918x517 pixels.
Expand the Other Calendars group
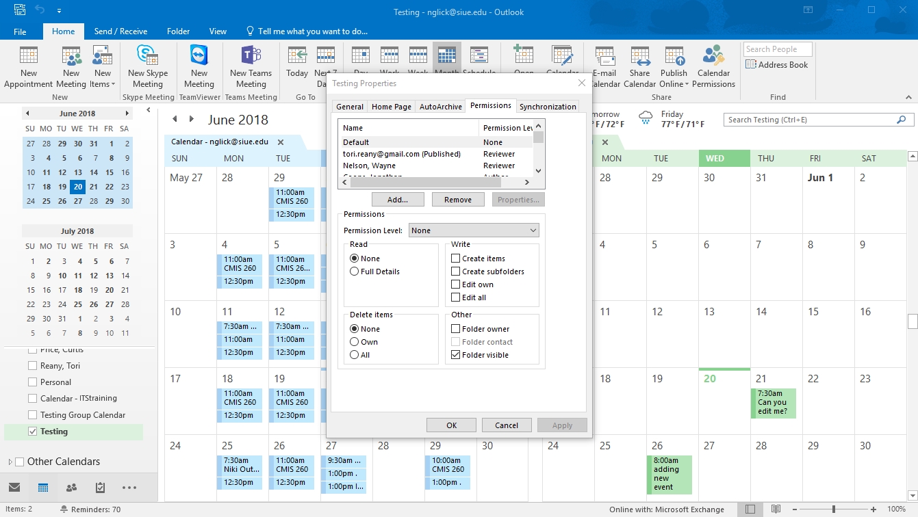click(x=10, y=462)
